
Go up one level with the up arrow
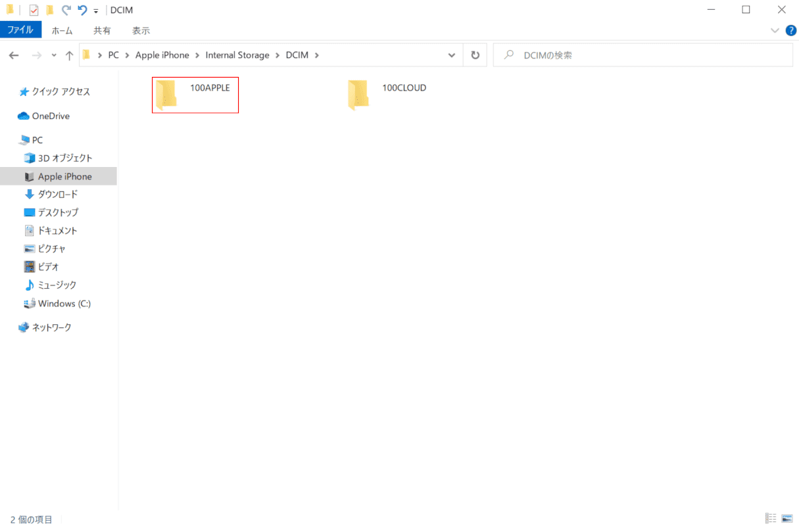69,55
